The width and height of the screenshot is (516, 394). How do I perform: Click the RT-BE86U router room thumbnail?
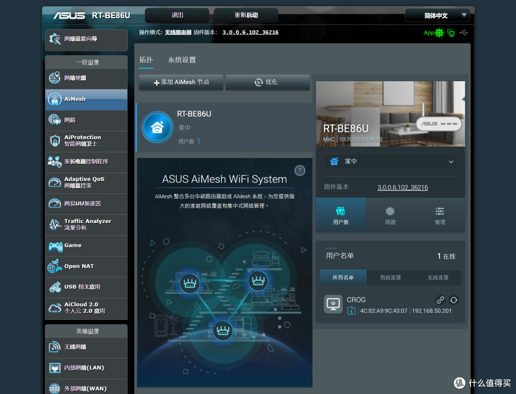pos(390,114)
